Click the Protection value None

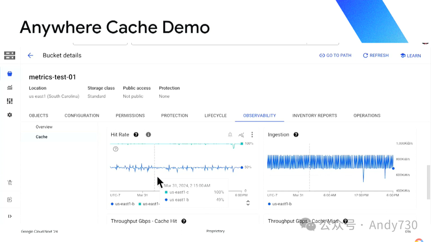tap(164, 96)
